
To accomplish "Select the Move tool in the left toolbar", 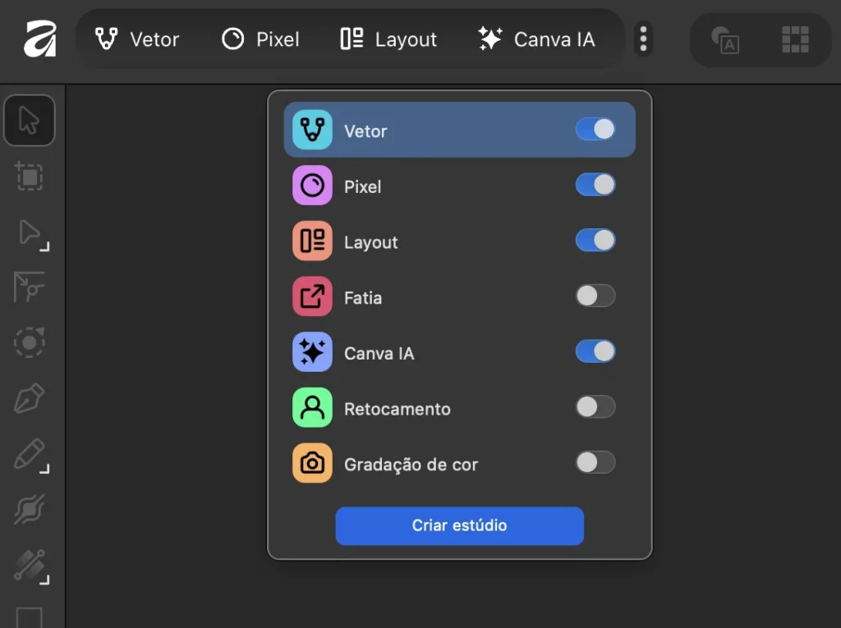I will (x=30, y=120).
